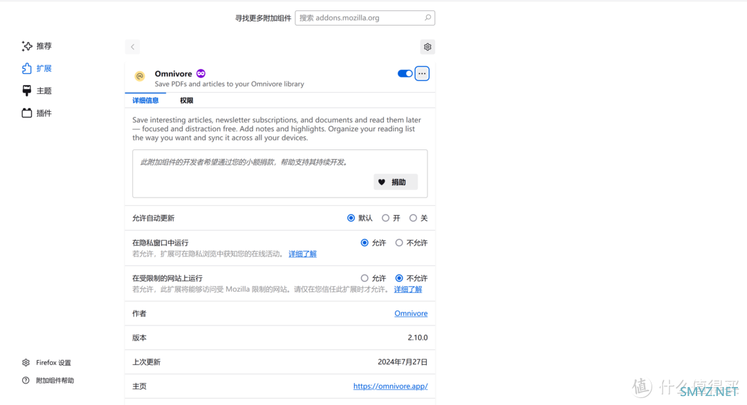Click the add-ons help question-mark icon
The height and width of the screenshot is (405, 747).
(26, 380)
